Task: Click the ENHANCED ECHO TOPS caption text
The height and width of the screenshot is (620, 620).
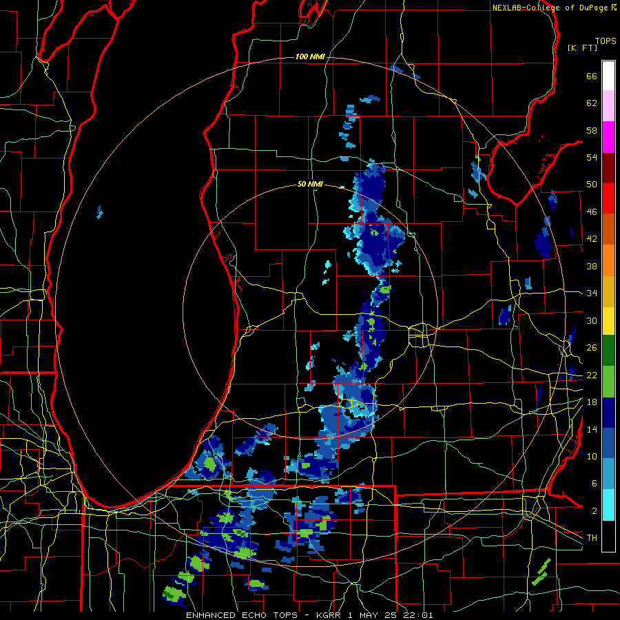Action: pos(241,615)
